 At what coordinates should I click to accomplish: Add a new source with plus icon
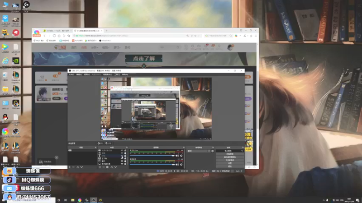pyautogui.click(x=100, y=167)
